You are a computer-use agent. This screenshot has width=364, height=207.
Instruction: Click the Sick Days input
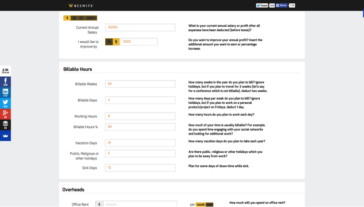140,168
